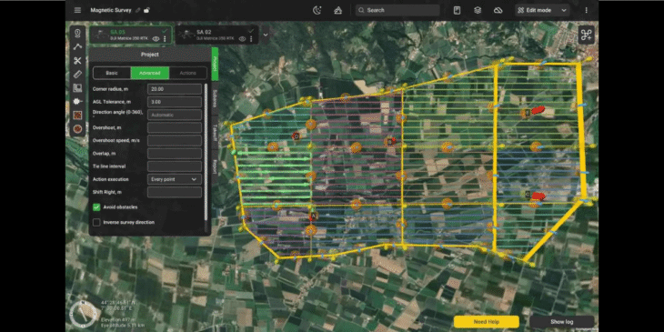
Task: Uncheck the Avoid obstacles checkbox
Action: pyautogui.click(x=96, y=207)
